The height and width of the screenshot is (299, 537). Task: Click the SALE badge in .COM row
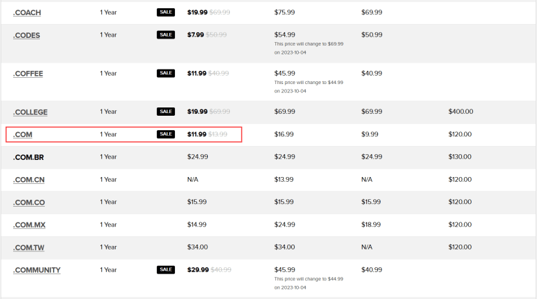point(166,134)
